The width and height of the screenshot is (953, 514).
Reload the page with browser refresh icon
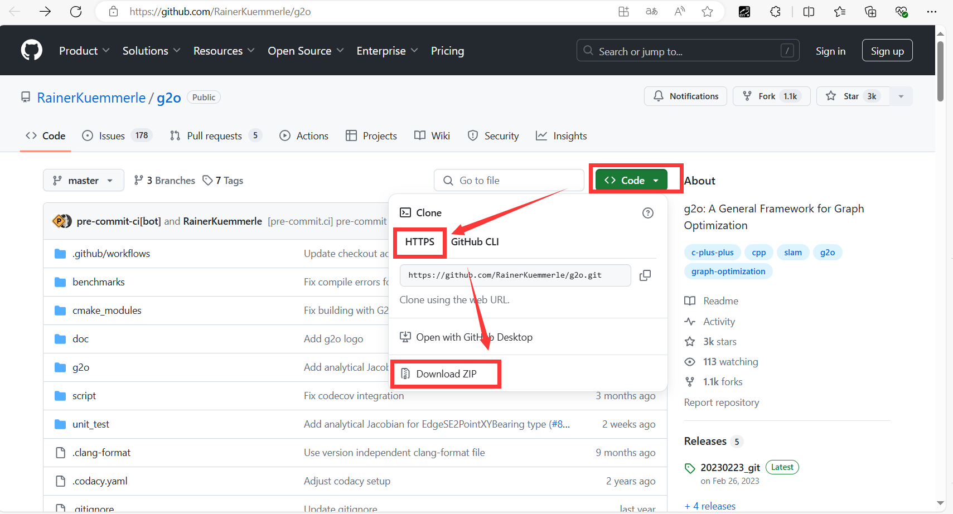tap(76, 11)
